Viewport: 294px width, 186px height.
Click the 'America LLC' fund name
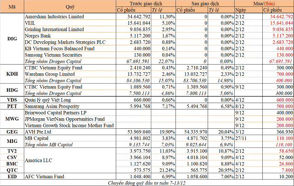[39, 160]
